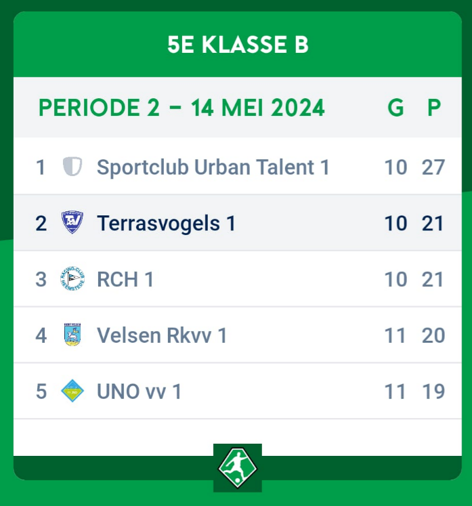Open Terrasvogels 1 team link
The height and width of the screenshot is (506, 472).
click(166, 223)
